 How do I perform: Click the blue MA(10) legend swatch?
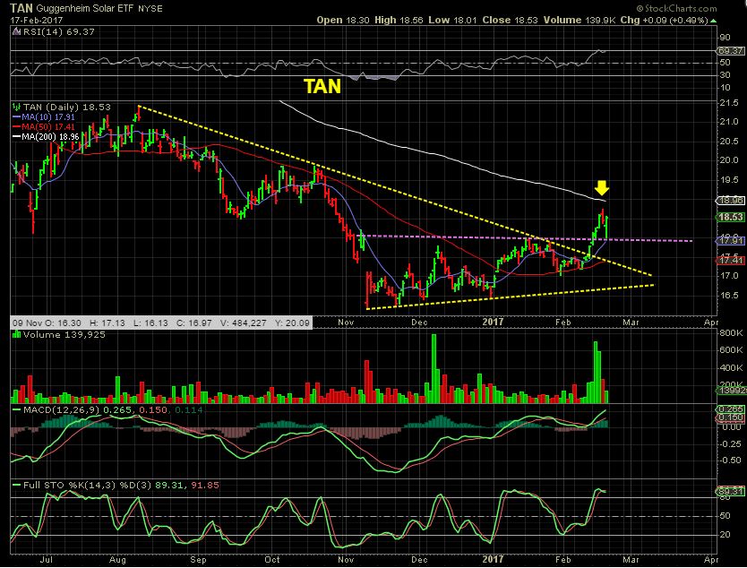pos(17,117)
